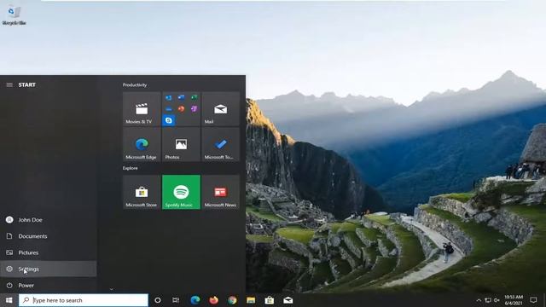Open the Microsoft To Do tile
This screenshot has height=307, width=546.
[220, 144]
